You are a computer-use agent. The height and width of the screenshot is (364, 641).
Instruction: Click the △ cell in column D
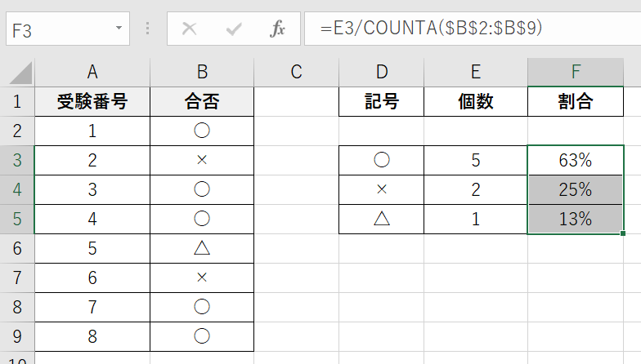point(381,220)
